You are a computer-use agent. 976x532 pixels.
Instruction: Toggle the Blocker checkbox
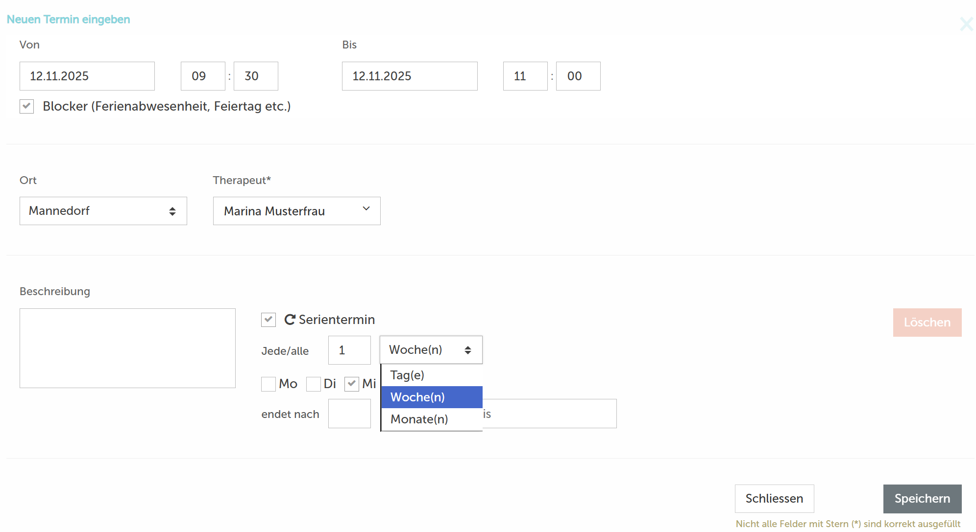tap(27, 106)
